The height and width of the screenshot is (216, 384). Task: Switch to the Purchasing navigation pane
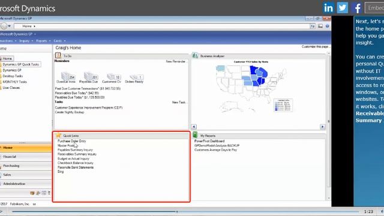pyautogui.click(x=26, y=166)
